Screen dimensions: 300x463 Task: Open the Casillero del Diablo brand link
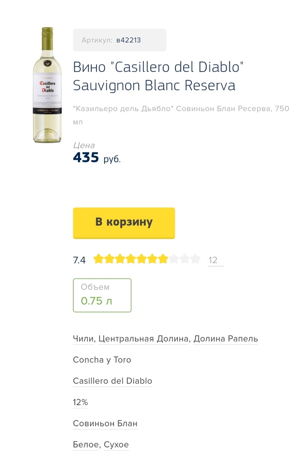(112, 381)
